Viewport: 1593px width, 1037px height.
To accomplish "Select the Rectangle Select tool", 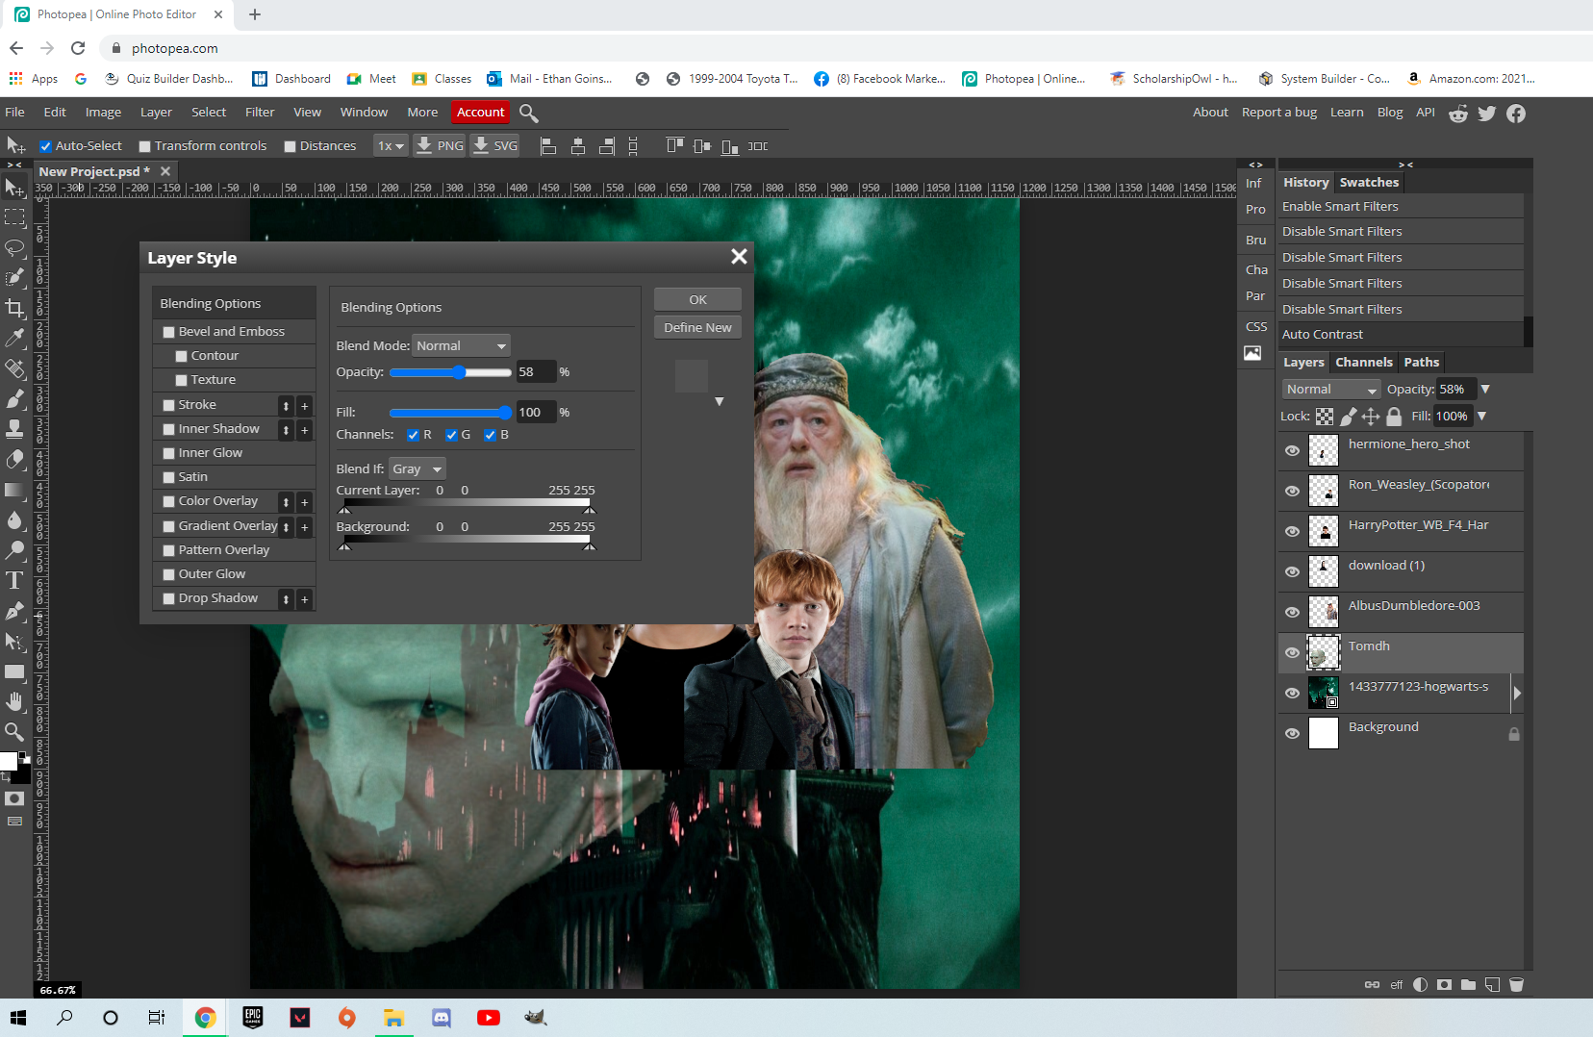I will [14, 217].
